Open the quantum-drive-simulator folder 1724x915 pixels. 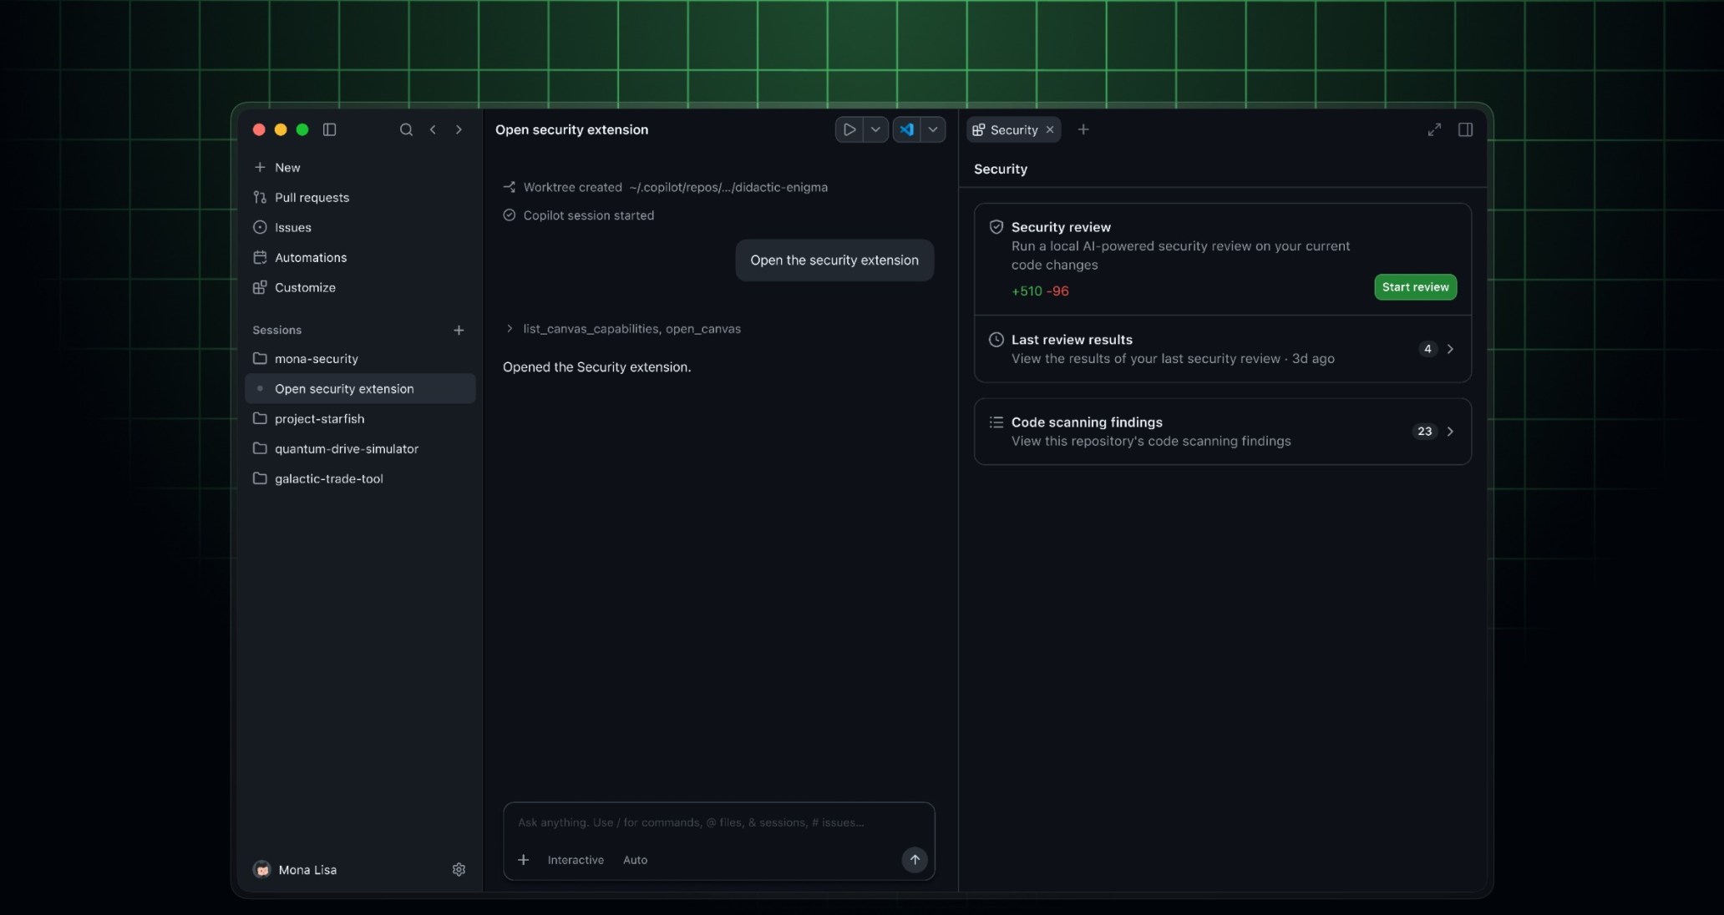360,448
